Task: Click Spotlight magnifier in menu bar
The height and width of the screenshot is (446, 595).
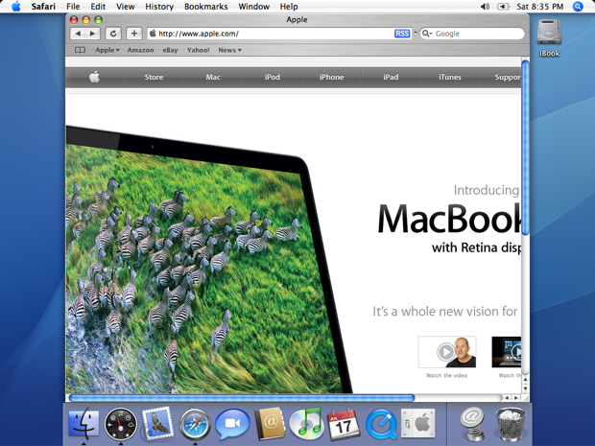Action: click(x=578, y=7)
